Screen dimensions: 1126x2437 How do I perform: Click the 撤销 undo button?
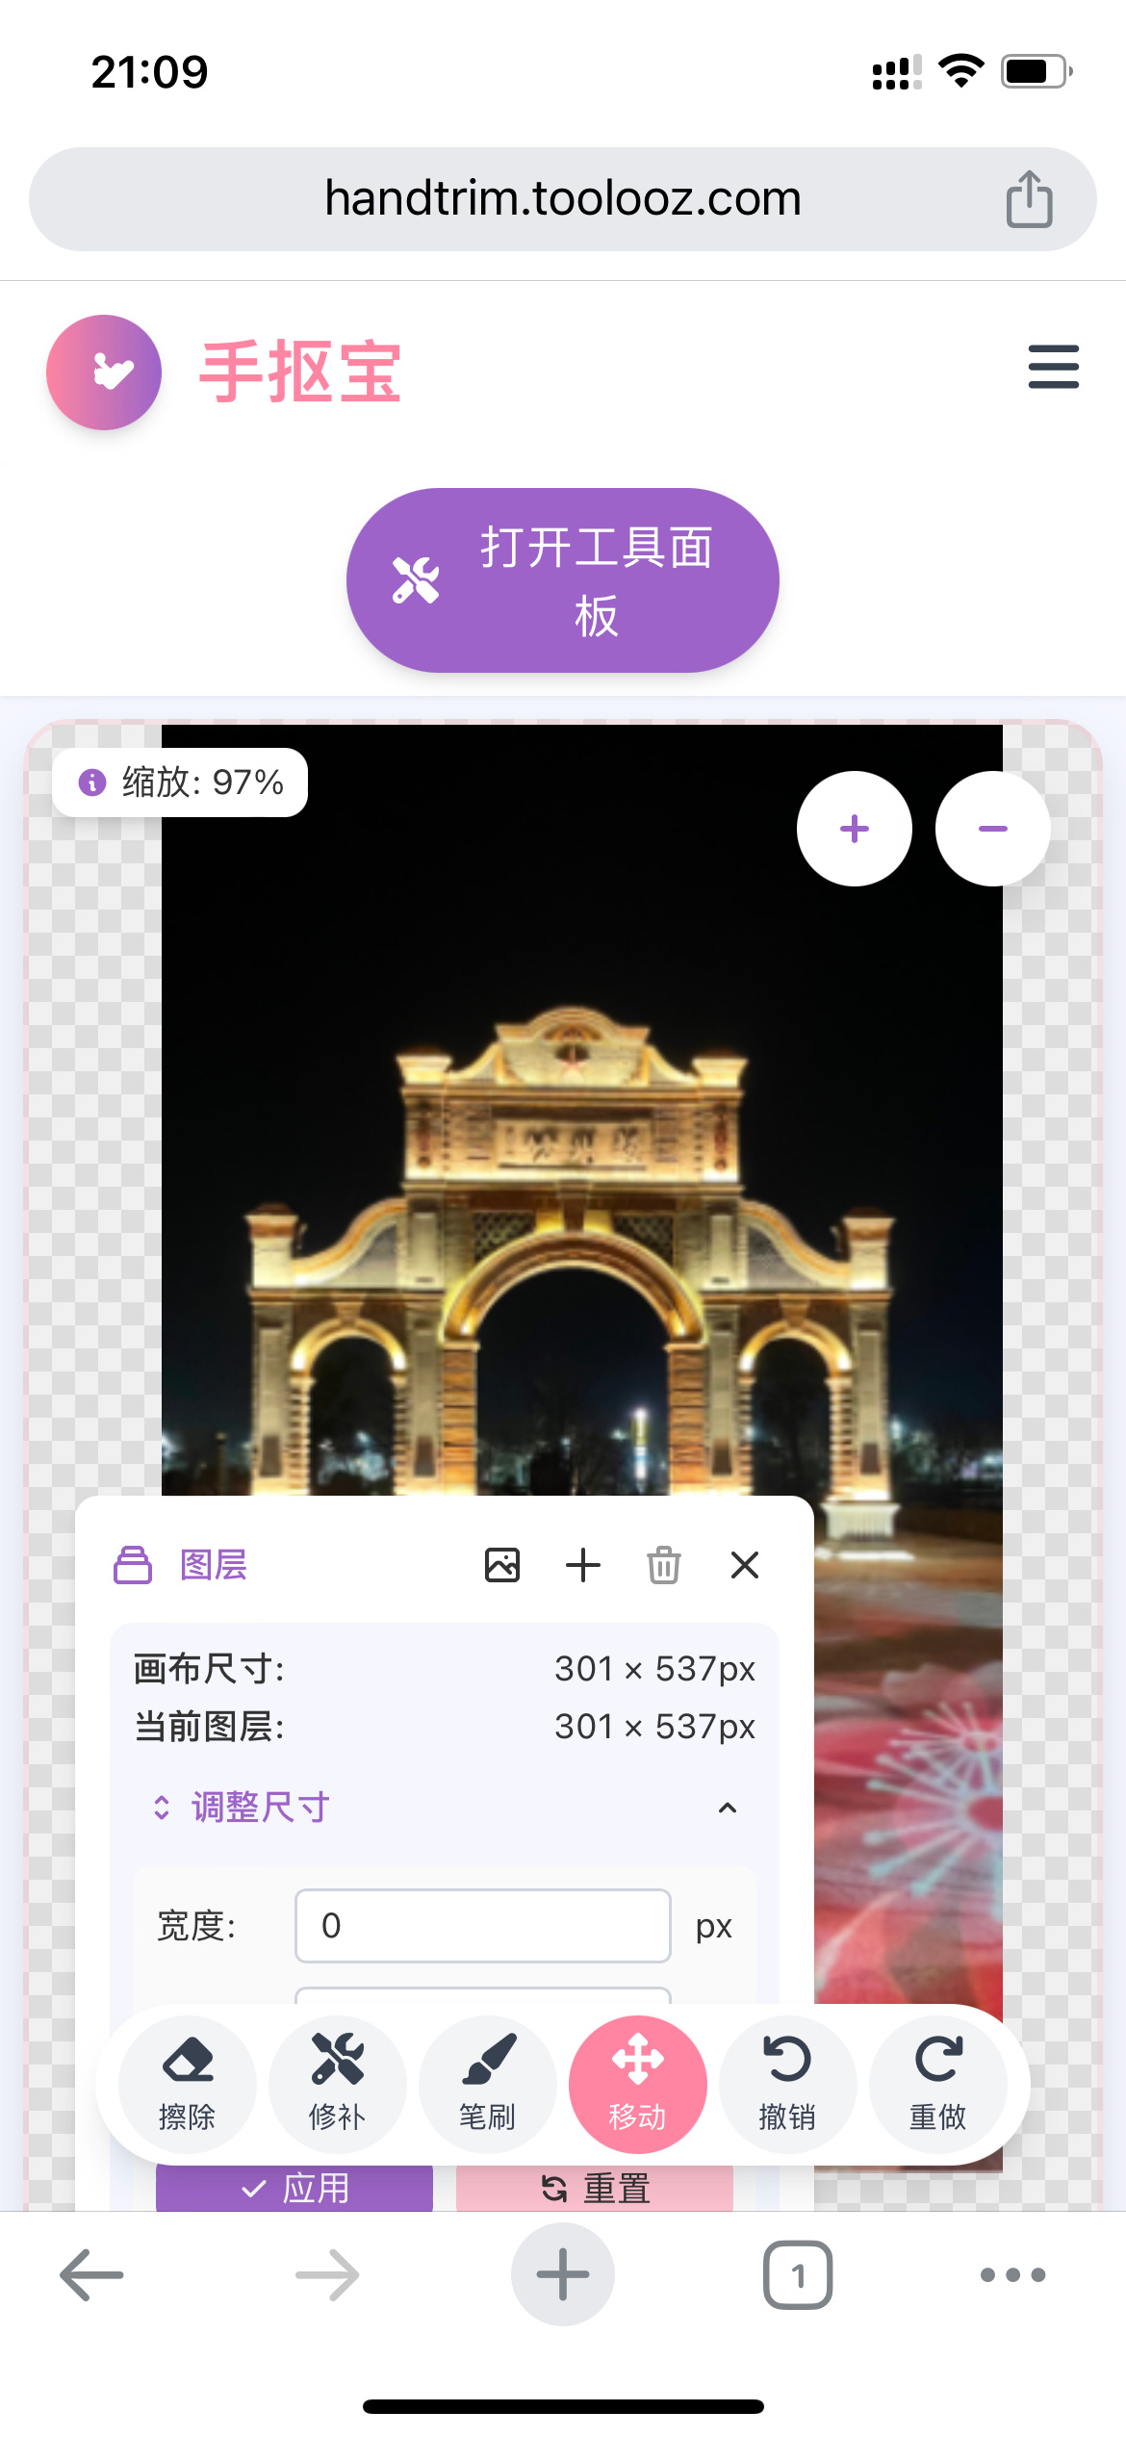[x=787, y=2083]
